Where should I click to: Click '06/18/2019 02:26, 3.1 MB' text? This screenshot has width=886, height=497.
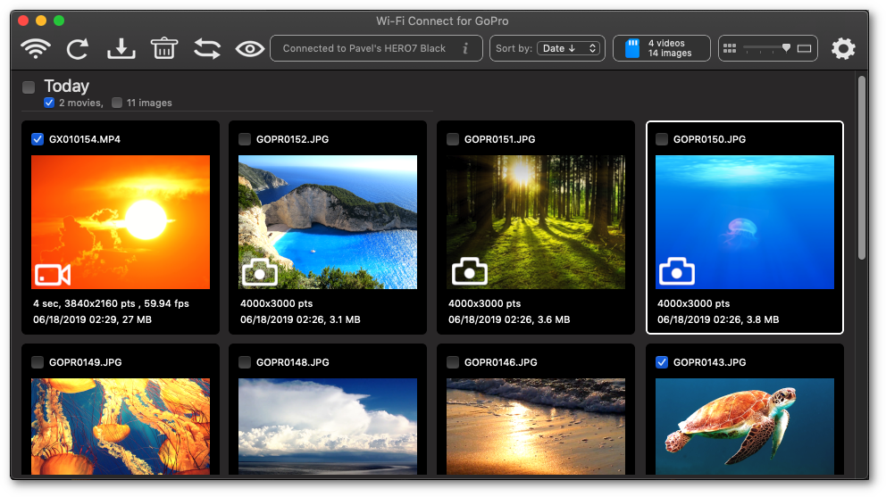300,319
